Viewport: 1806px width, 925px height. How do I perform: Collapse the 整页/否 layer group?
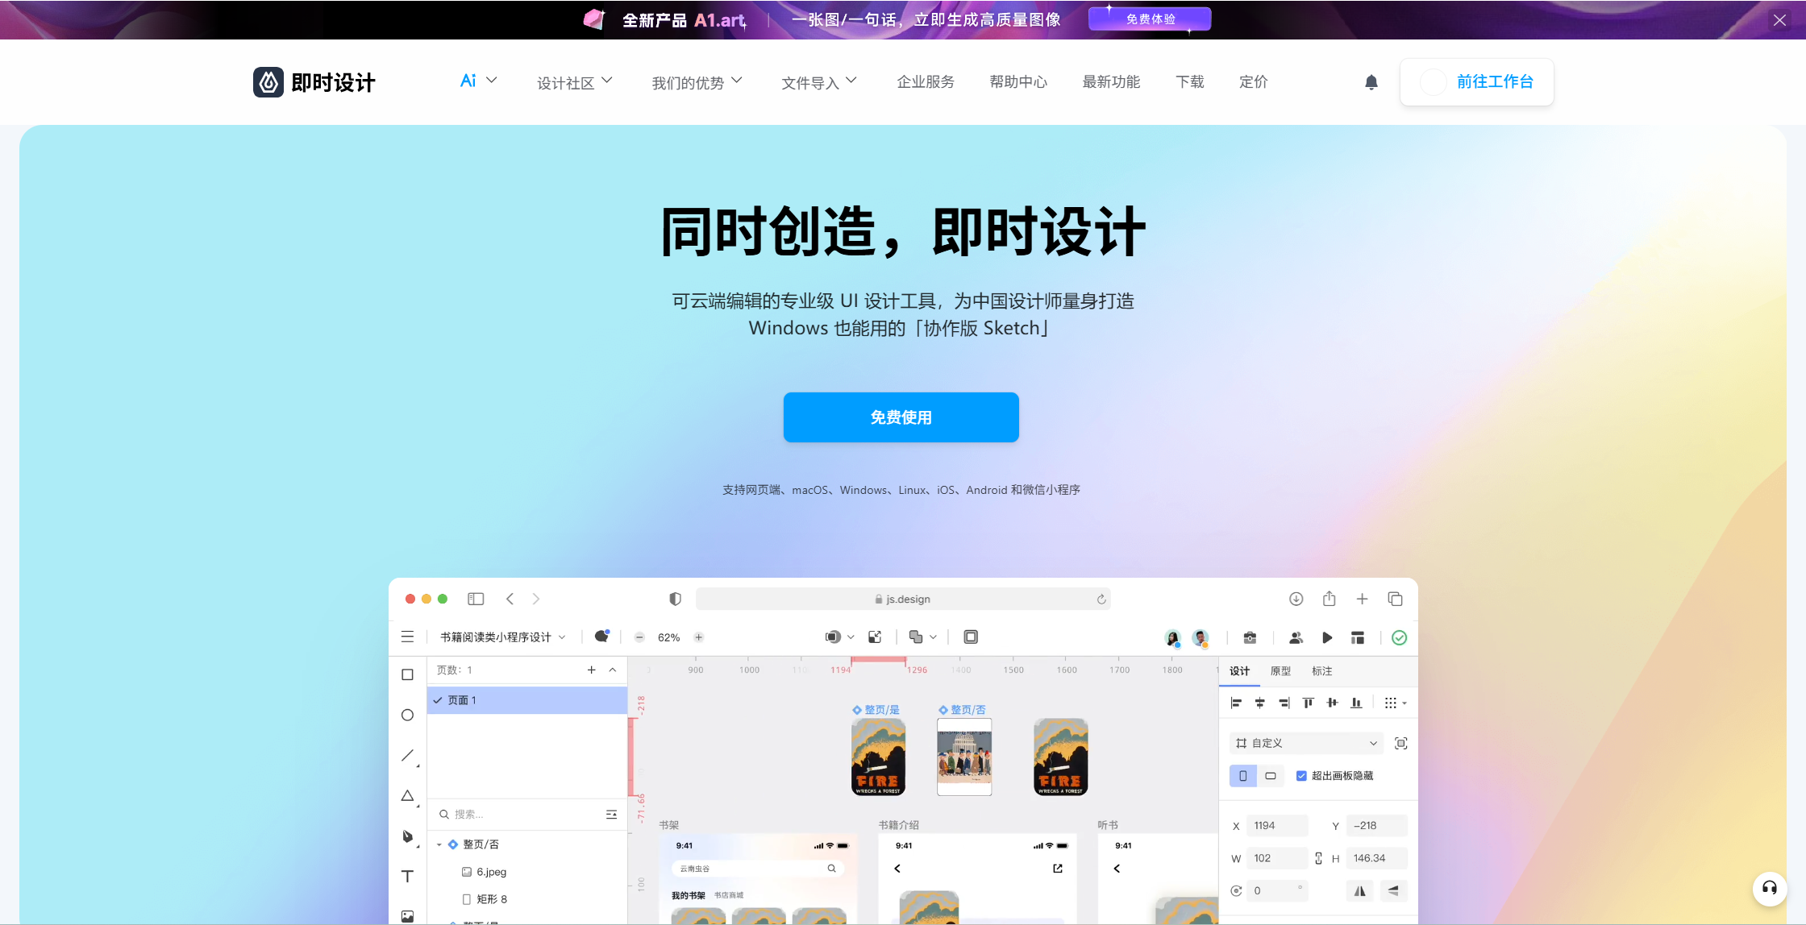[x=439, y=844]
